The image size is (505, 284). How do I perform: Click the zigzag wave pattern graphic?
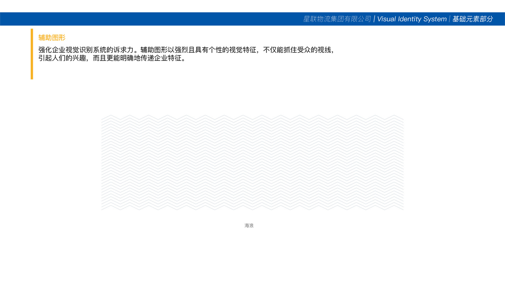(x=253, y=162)
